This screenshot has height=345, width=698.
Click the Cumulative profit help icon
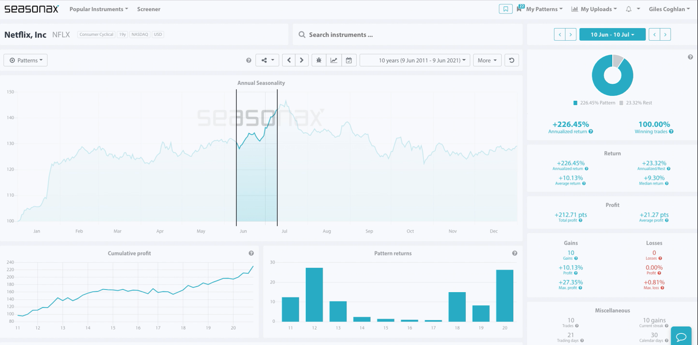click(x=251, y=253)
